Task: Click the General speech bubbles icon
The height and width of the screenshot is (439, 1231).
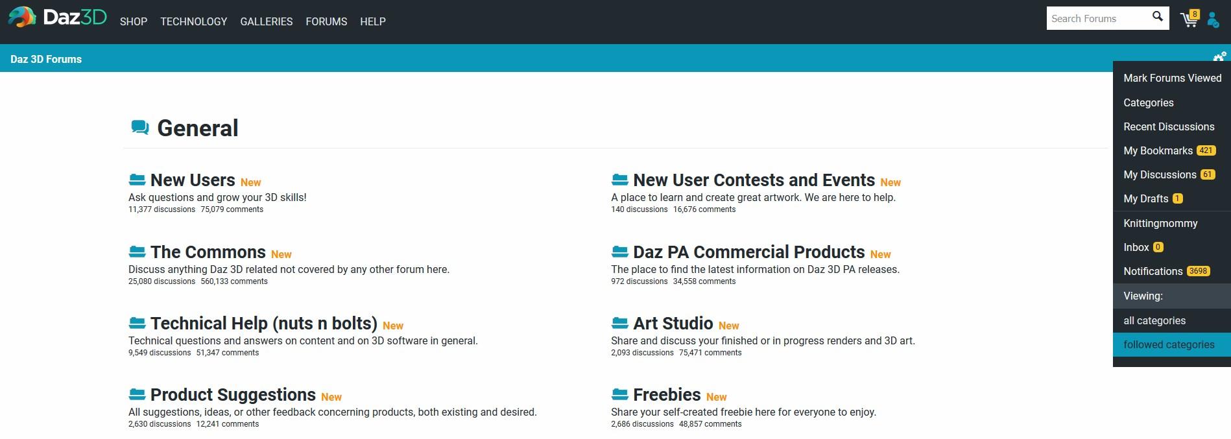Action: tap(140, 127)
